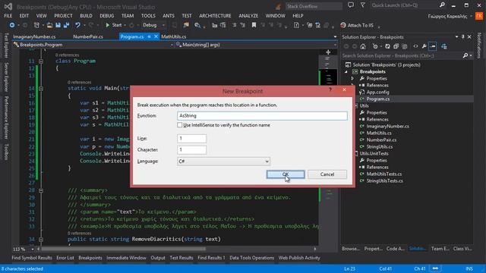Click the Start debugging button

[113, 25]
